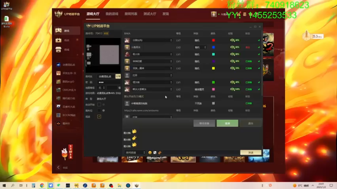Image resolution: width=337 pixels, height=189 pixels.
Task: Open the cyan-slot player's name dropdown
Action: 152,54
